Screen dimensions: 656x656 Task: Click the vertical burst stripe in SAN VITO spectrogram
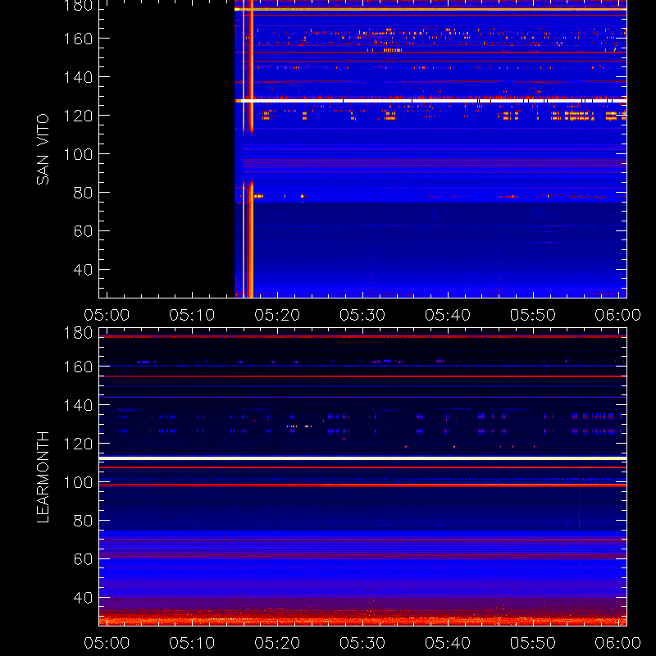click(x=250, y=148)
